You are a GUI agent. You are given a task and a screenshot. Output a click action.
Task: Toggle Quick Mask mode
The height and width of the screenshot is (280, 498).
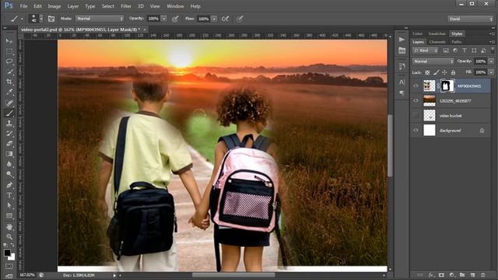(9, 266)
